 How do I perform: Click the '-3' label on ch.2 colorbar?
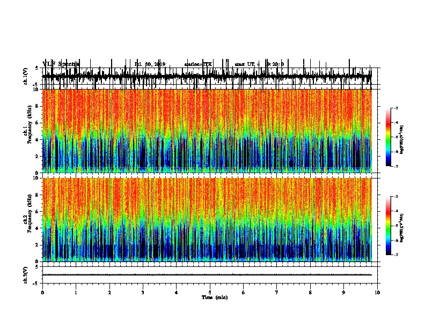click(x=396, y=197)
